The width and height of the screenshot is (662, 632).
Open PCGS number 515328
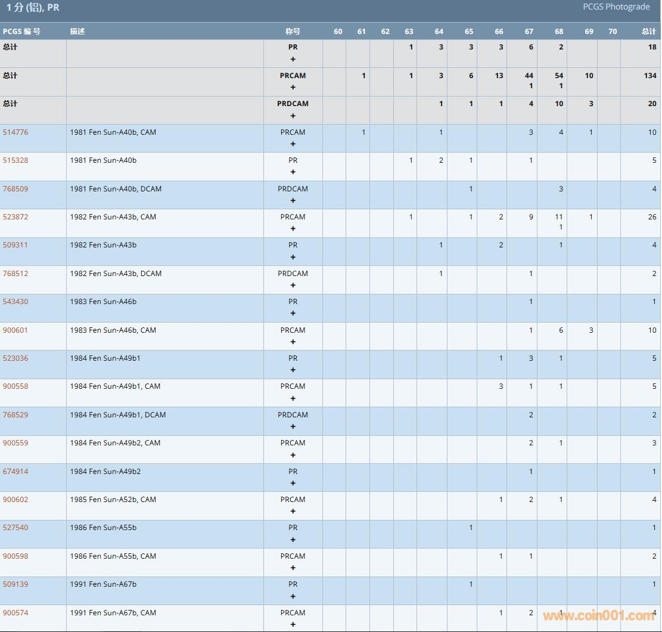point(15,160)
